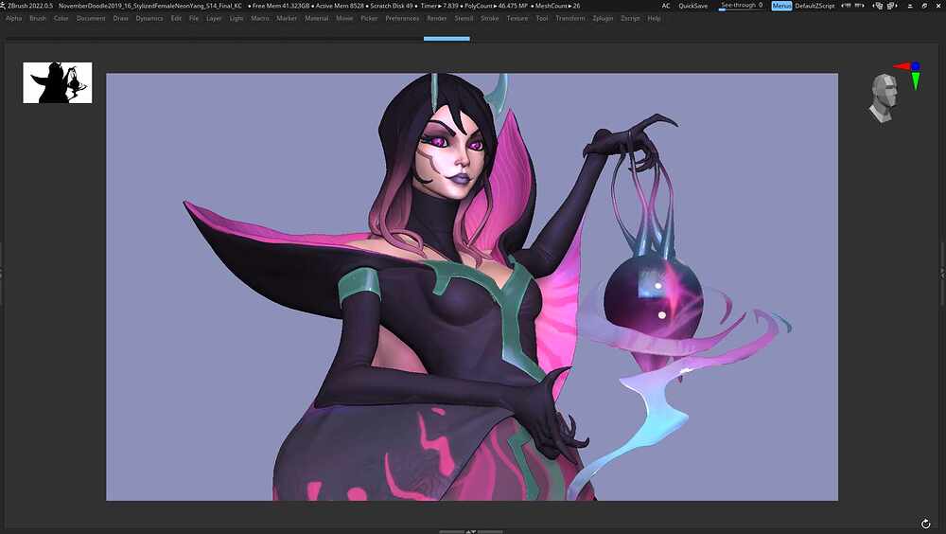
Task: Open the Render menu
Action: tap(437, 18)
